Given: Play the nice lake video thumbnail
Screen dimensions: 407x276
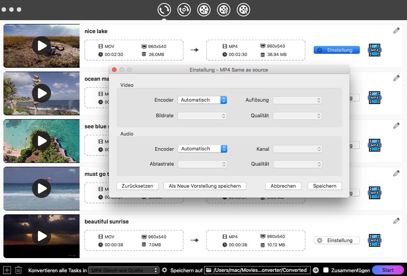Looking at the screenshot, I should click(x=41, y=46).
